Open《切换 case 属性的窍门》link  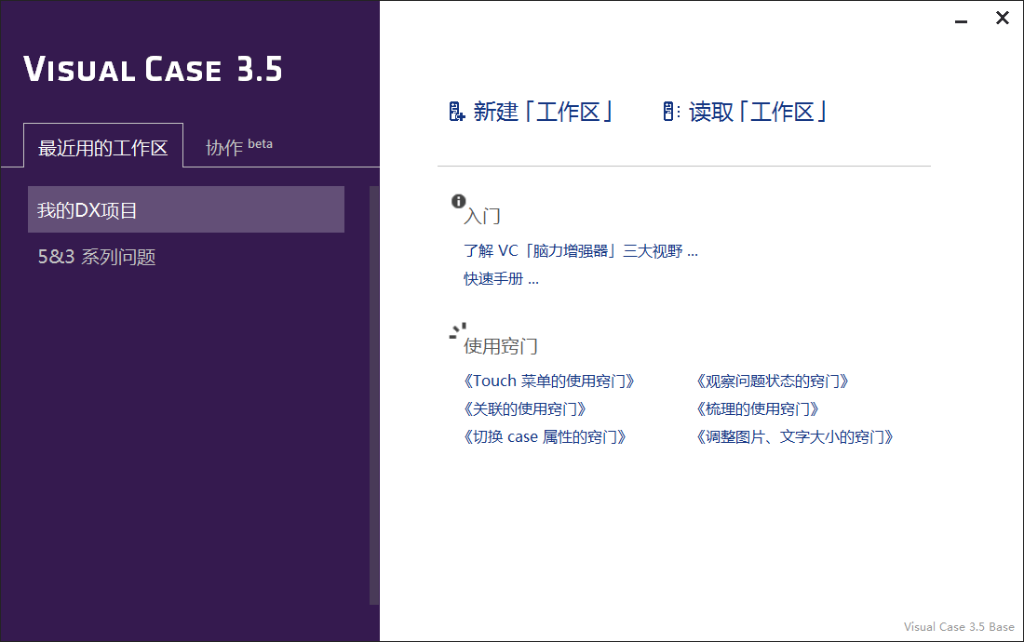coord(545,437)
